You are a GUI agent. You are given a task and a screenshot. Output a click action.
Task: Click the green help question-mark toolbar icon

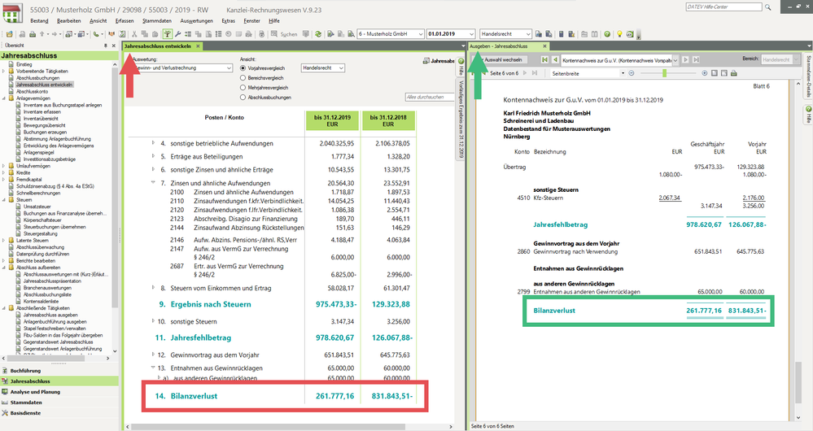(x=607, y=34)
